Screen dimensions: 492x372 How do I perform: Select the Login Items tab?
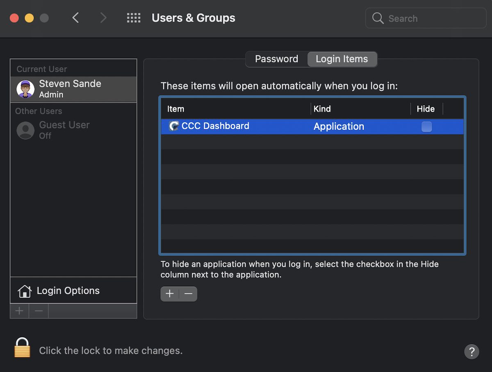pos(342,59)
